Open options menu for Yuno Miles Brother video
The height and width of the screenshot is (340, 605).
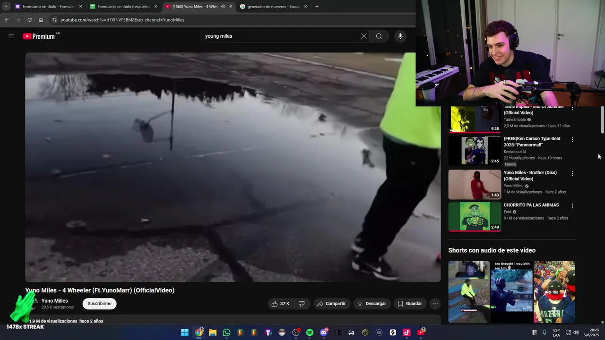pyautogui.click(x=572, y=174)
